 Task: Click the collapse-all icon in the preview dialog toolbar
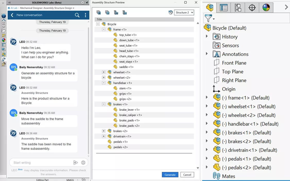point(107,12)
